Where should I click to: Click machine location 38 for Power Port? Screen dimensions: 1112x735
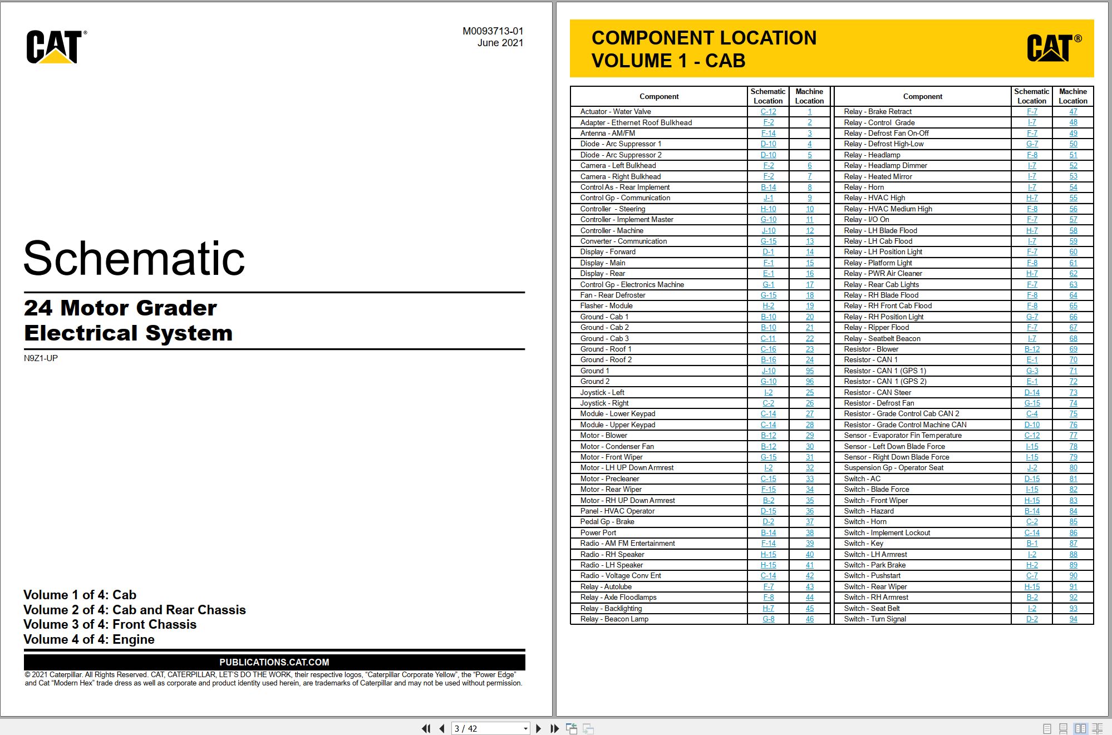pyautogui.click(x=809, y=532)
